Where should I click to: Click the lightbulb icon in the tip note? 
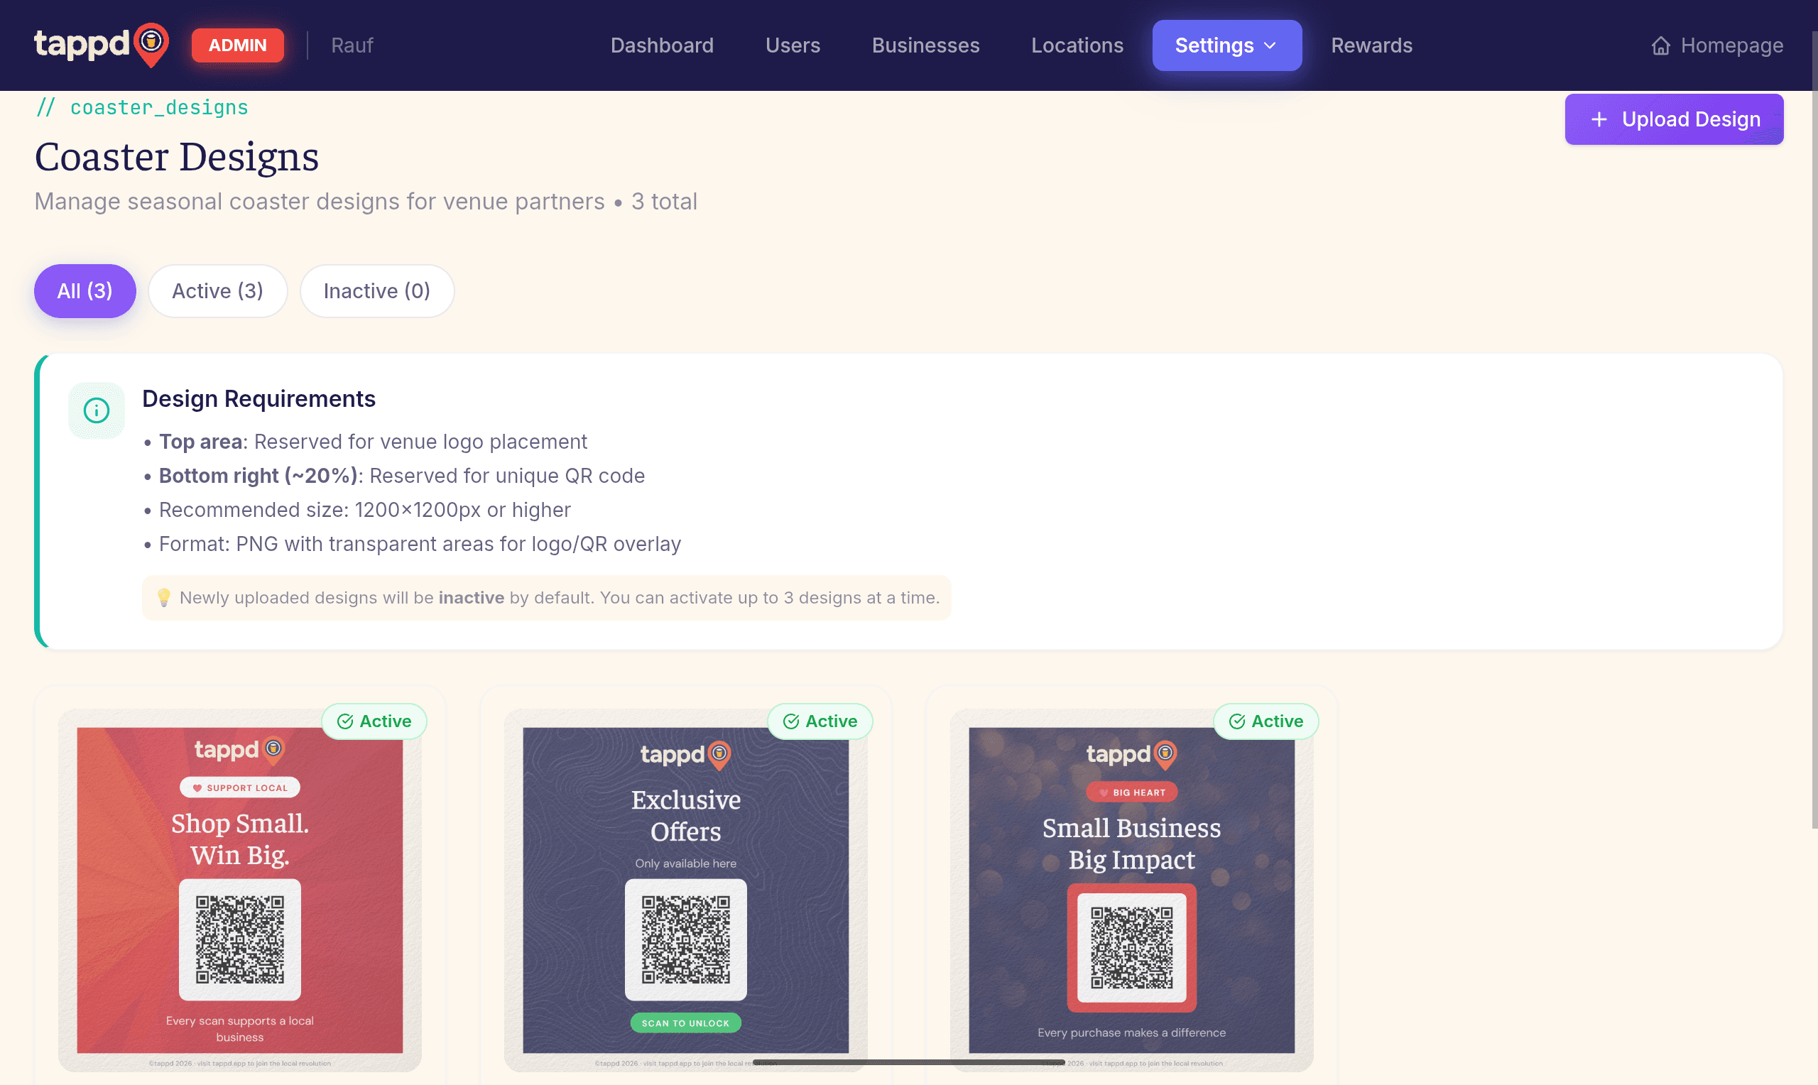[164, 598]
